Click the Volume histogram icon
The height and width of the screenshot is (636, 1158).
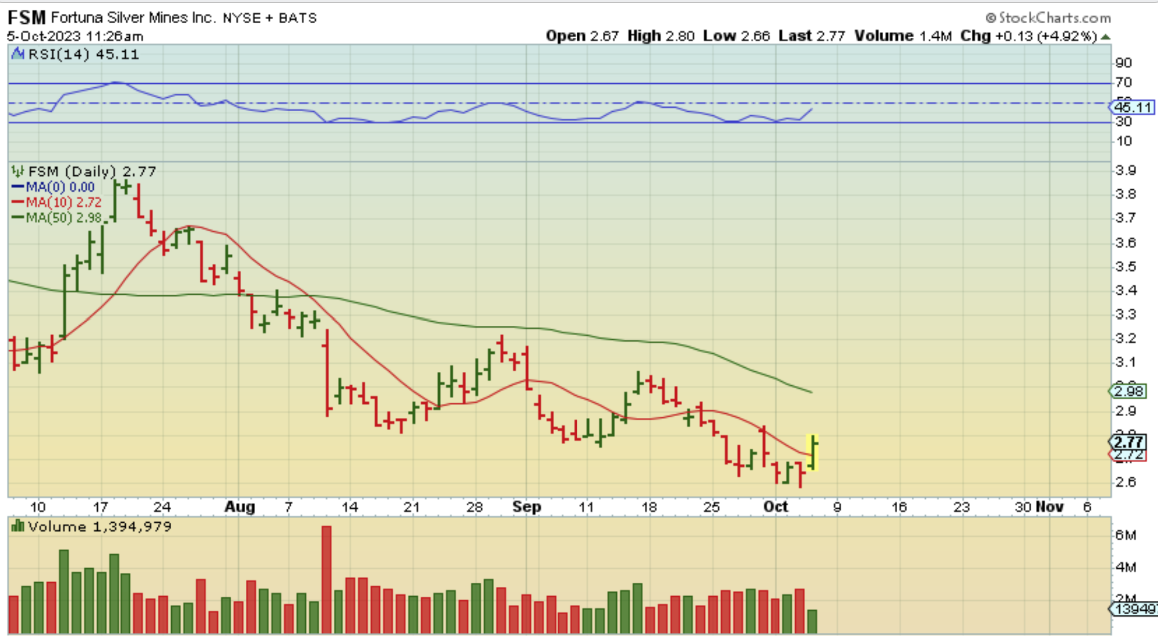pos(18,526)
